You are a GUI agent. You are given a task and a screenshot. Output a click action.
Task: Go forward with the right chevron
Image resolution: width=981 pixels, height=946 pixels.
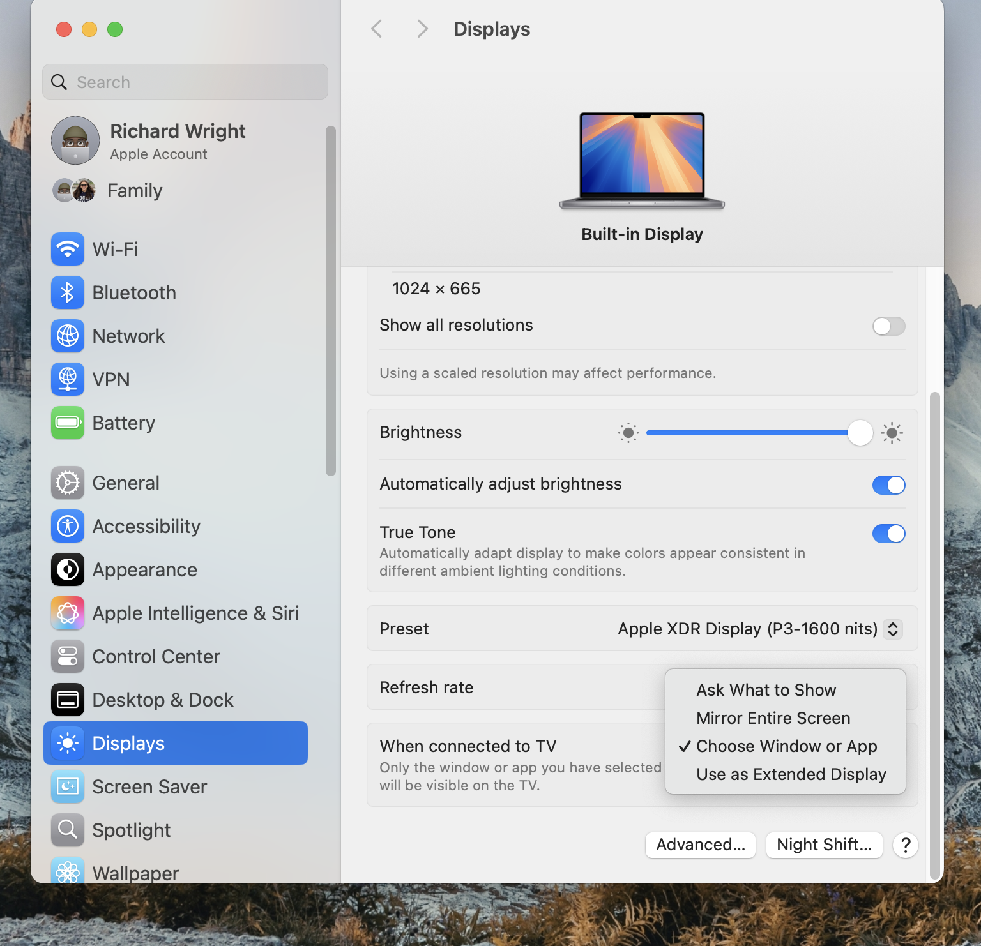(422, 29)
